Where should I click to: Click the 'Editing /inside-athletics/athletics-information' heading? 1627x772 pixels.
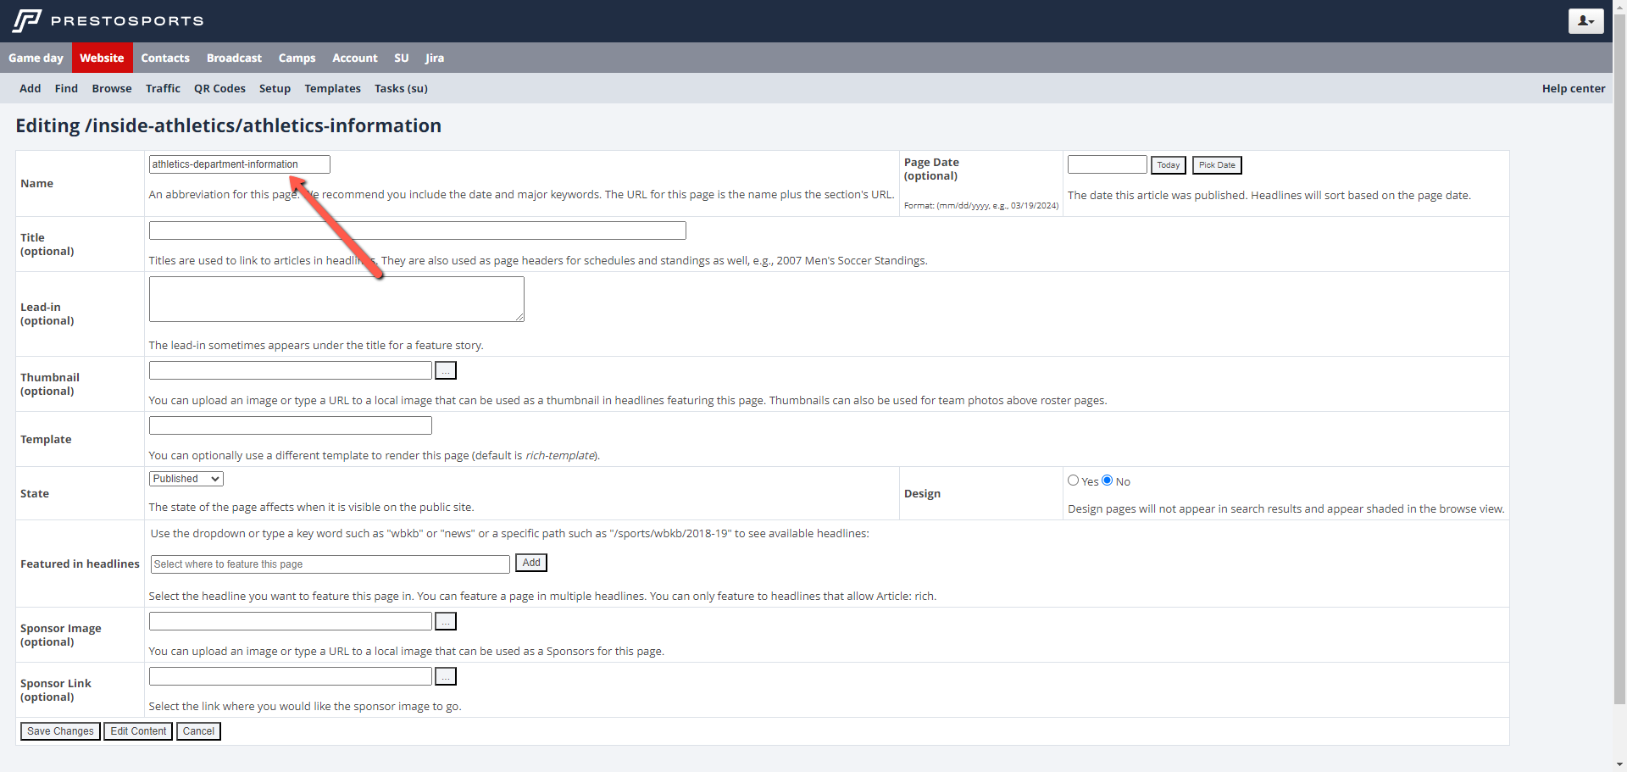tap(229, 125)
